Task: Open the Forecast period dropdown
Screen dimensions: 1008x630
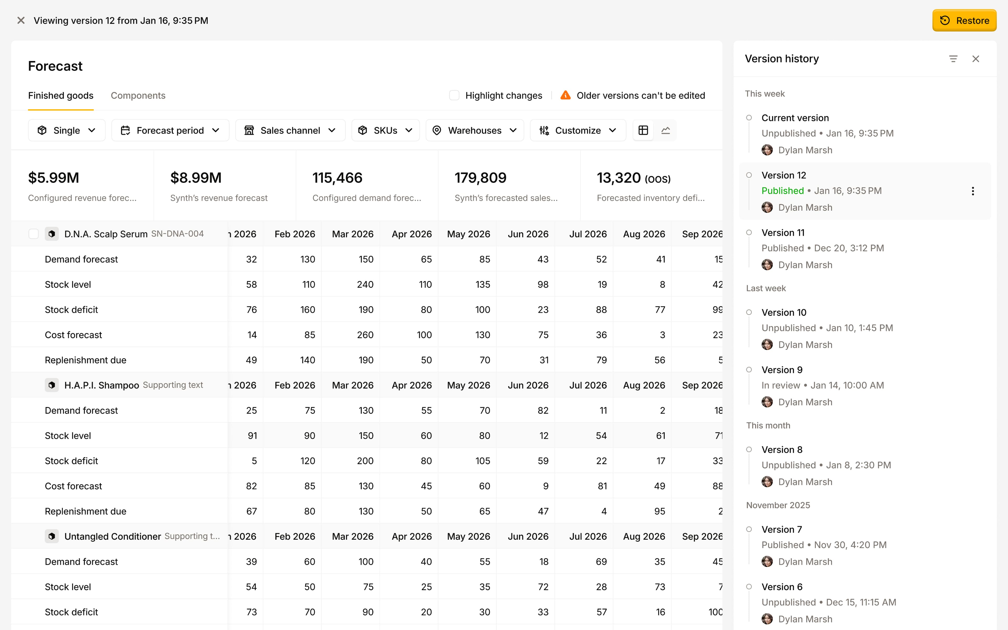Action: pyautogui.click(x=170, y=130)
